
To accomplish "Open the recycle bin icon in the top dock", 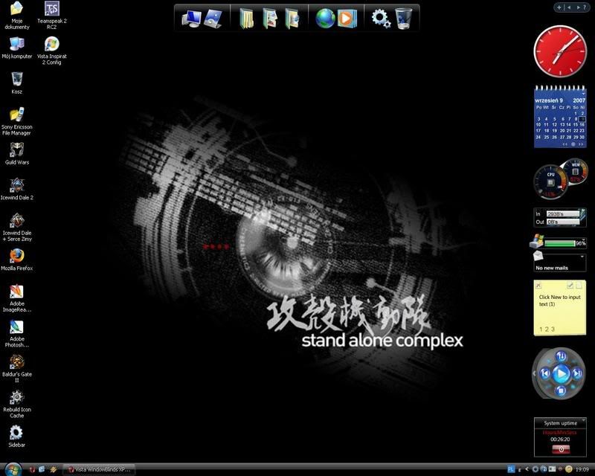I will click(403, 18).
